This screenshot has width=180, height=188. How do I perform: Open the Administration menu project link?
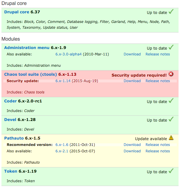pos(27,48)
